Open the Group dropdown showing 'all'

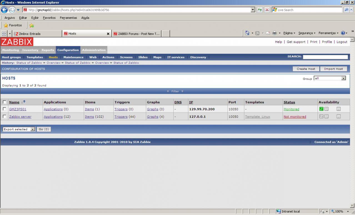(x=330, y=78)
